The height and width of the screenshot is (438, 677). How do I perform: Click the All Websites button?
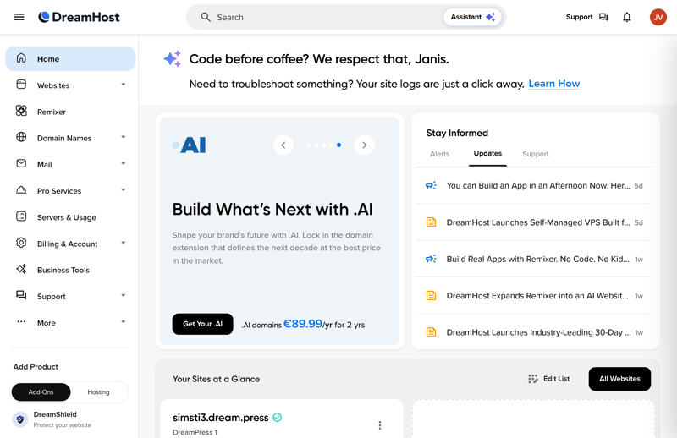coord(619,379)
